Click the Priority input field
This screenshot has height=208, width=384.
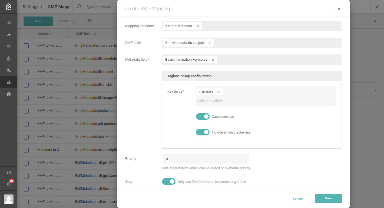coord(205,159)
